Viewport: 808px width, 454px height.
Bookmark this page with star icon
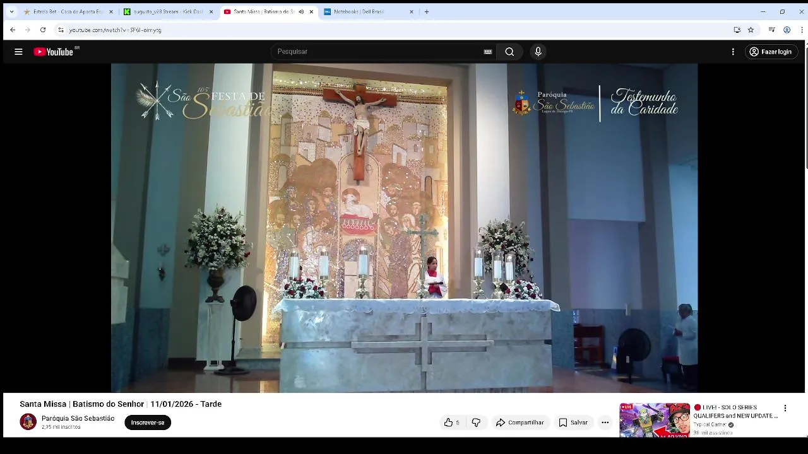point(751,30)
